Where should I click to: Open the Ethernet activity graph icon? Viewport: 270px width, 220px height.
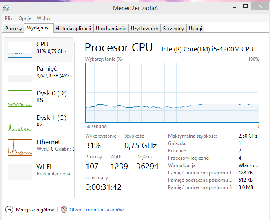tap(20, 147)
